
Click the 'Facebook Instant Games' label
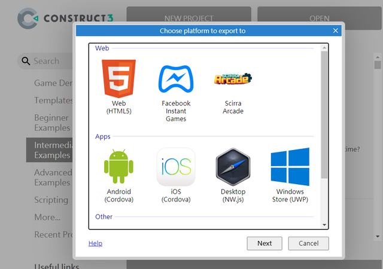point(176,111)
